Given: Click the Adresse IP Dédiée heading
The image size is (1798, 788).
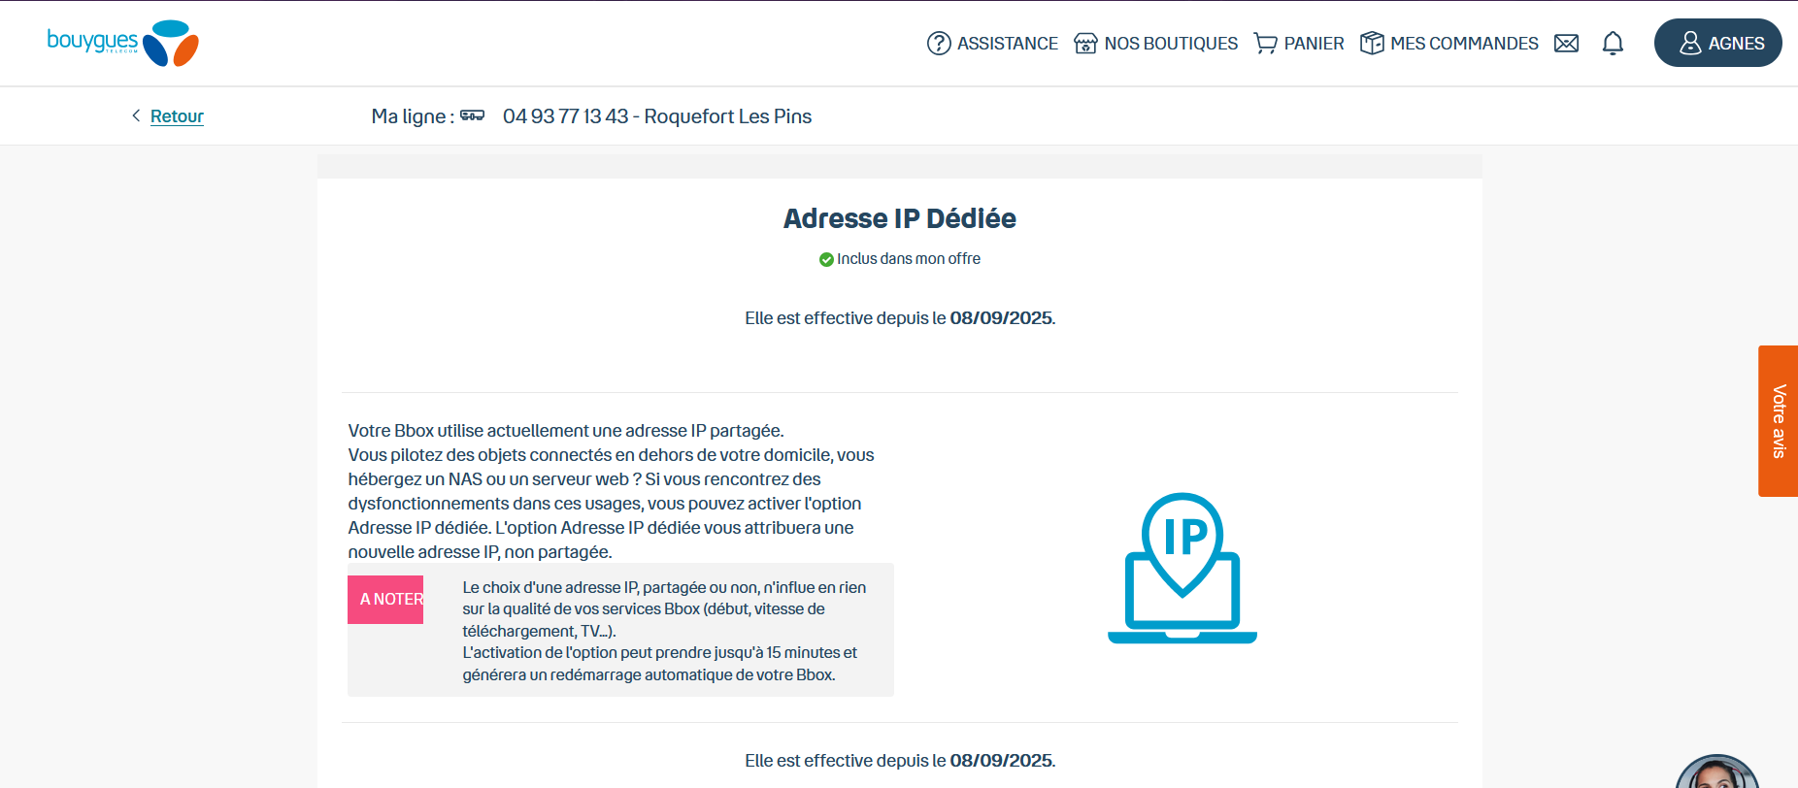Looking at the screenshot, I should (x=899, y=218).
